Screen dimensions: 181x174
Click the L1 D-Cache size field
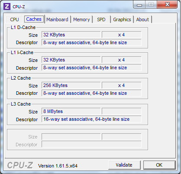pos(71,35)
